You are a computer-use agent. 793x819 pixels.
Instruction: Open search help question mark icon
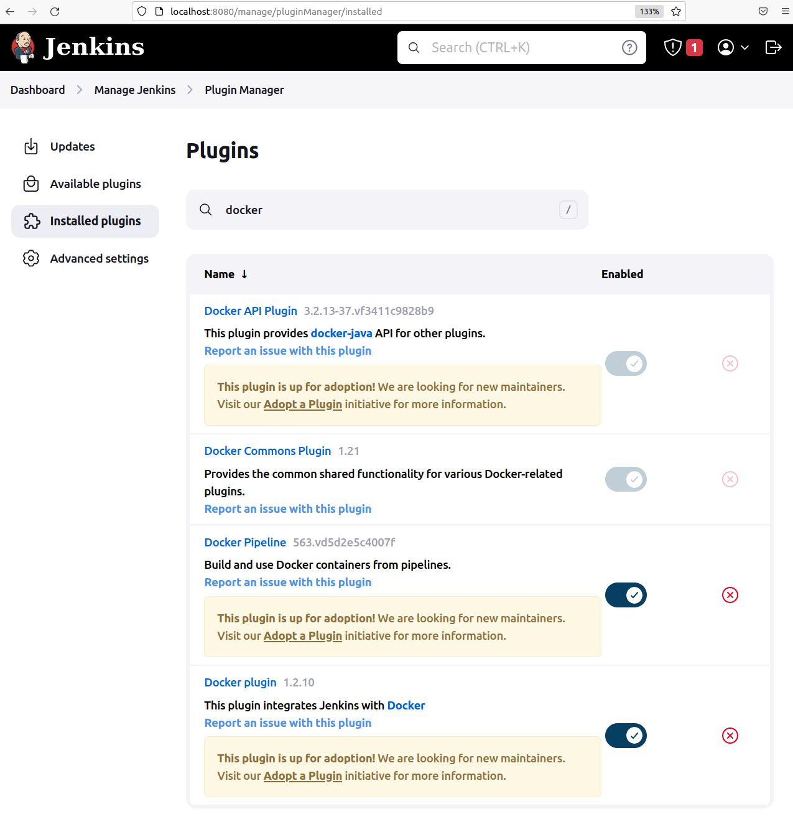(629, 48)
